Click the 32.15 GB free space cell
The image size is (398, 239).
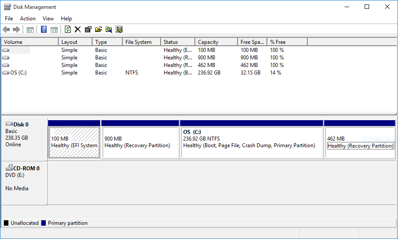250,73
